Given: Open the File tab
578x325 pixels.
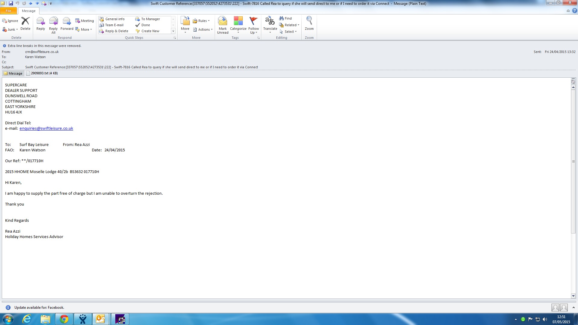Looking at the screenshot, I should click(8, 11).
